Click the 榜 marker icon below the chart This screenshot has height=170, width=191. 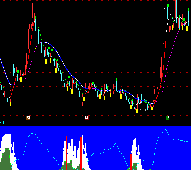tap(28, 118)
